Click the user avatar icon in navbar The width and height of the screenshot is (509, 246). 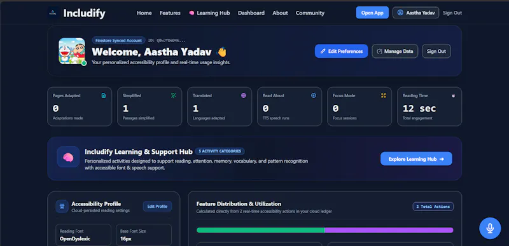[400, 13]
